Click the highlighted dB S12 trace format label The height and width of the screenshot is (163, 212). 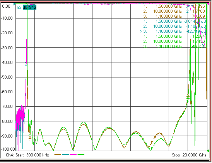click(x=29, y=7)
